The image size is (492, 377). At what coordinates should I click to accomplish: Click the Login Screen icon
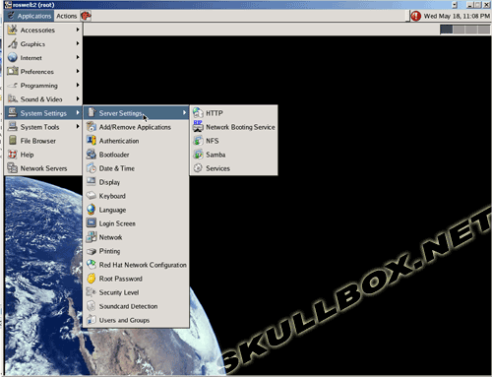(92, 222)
